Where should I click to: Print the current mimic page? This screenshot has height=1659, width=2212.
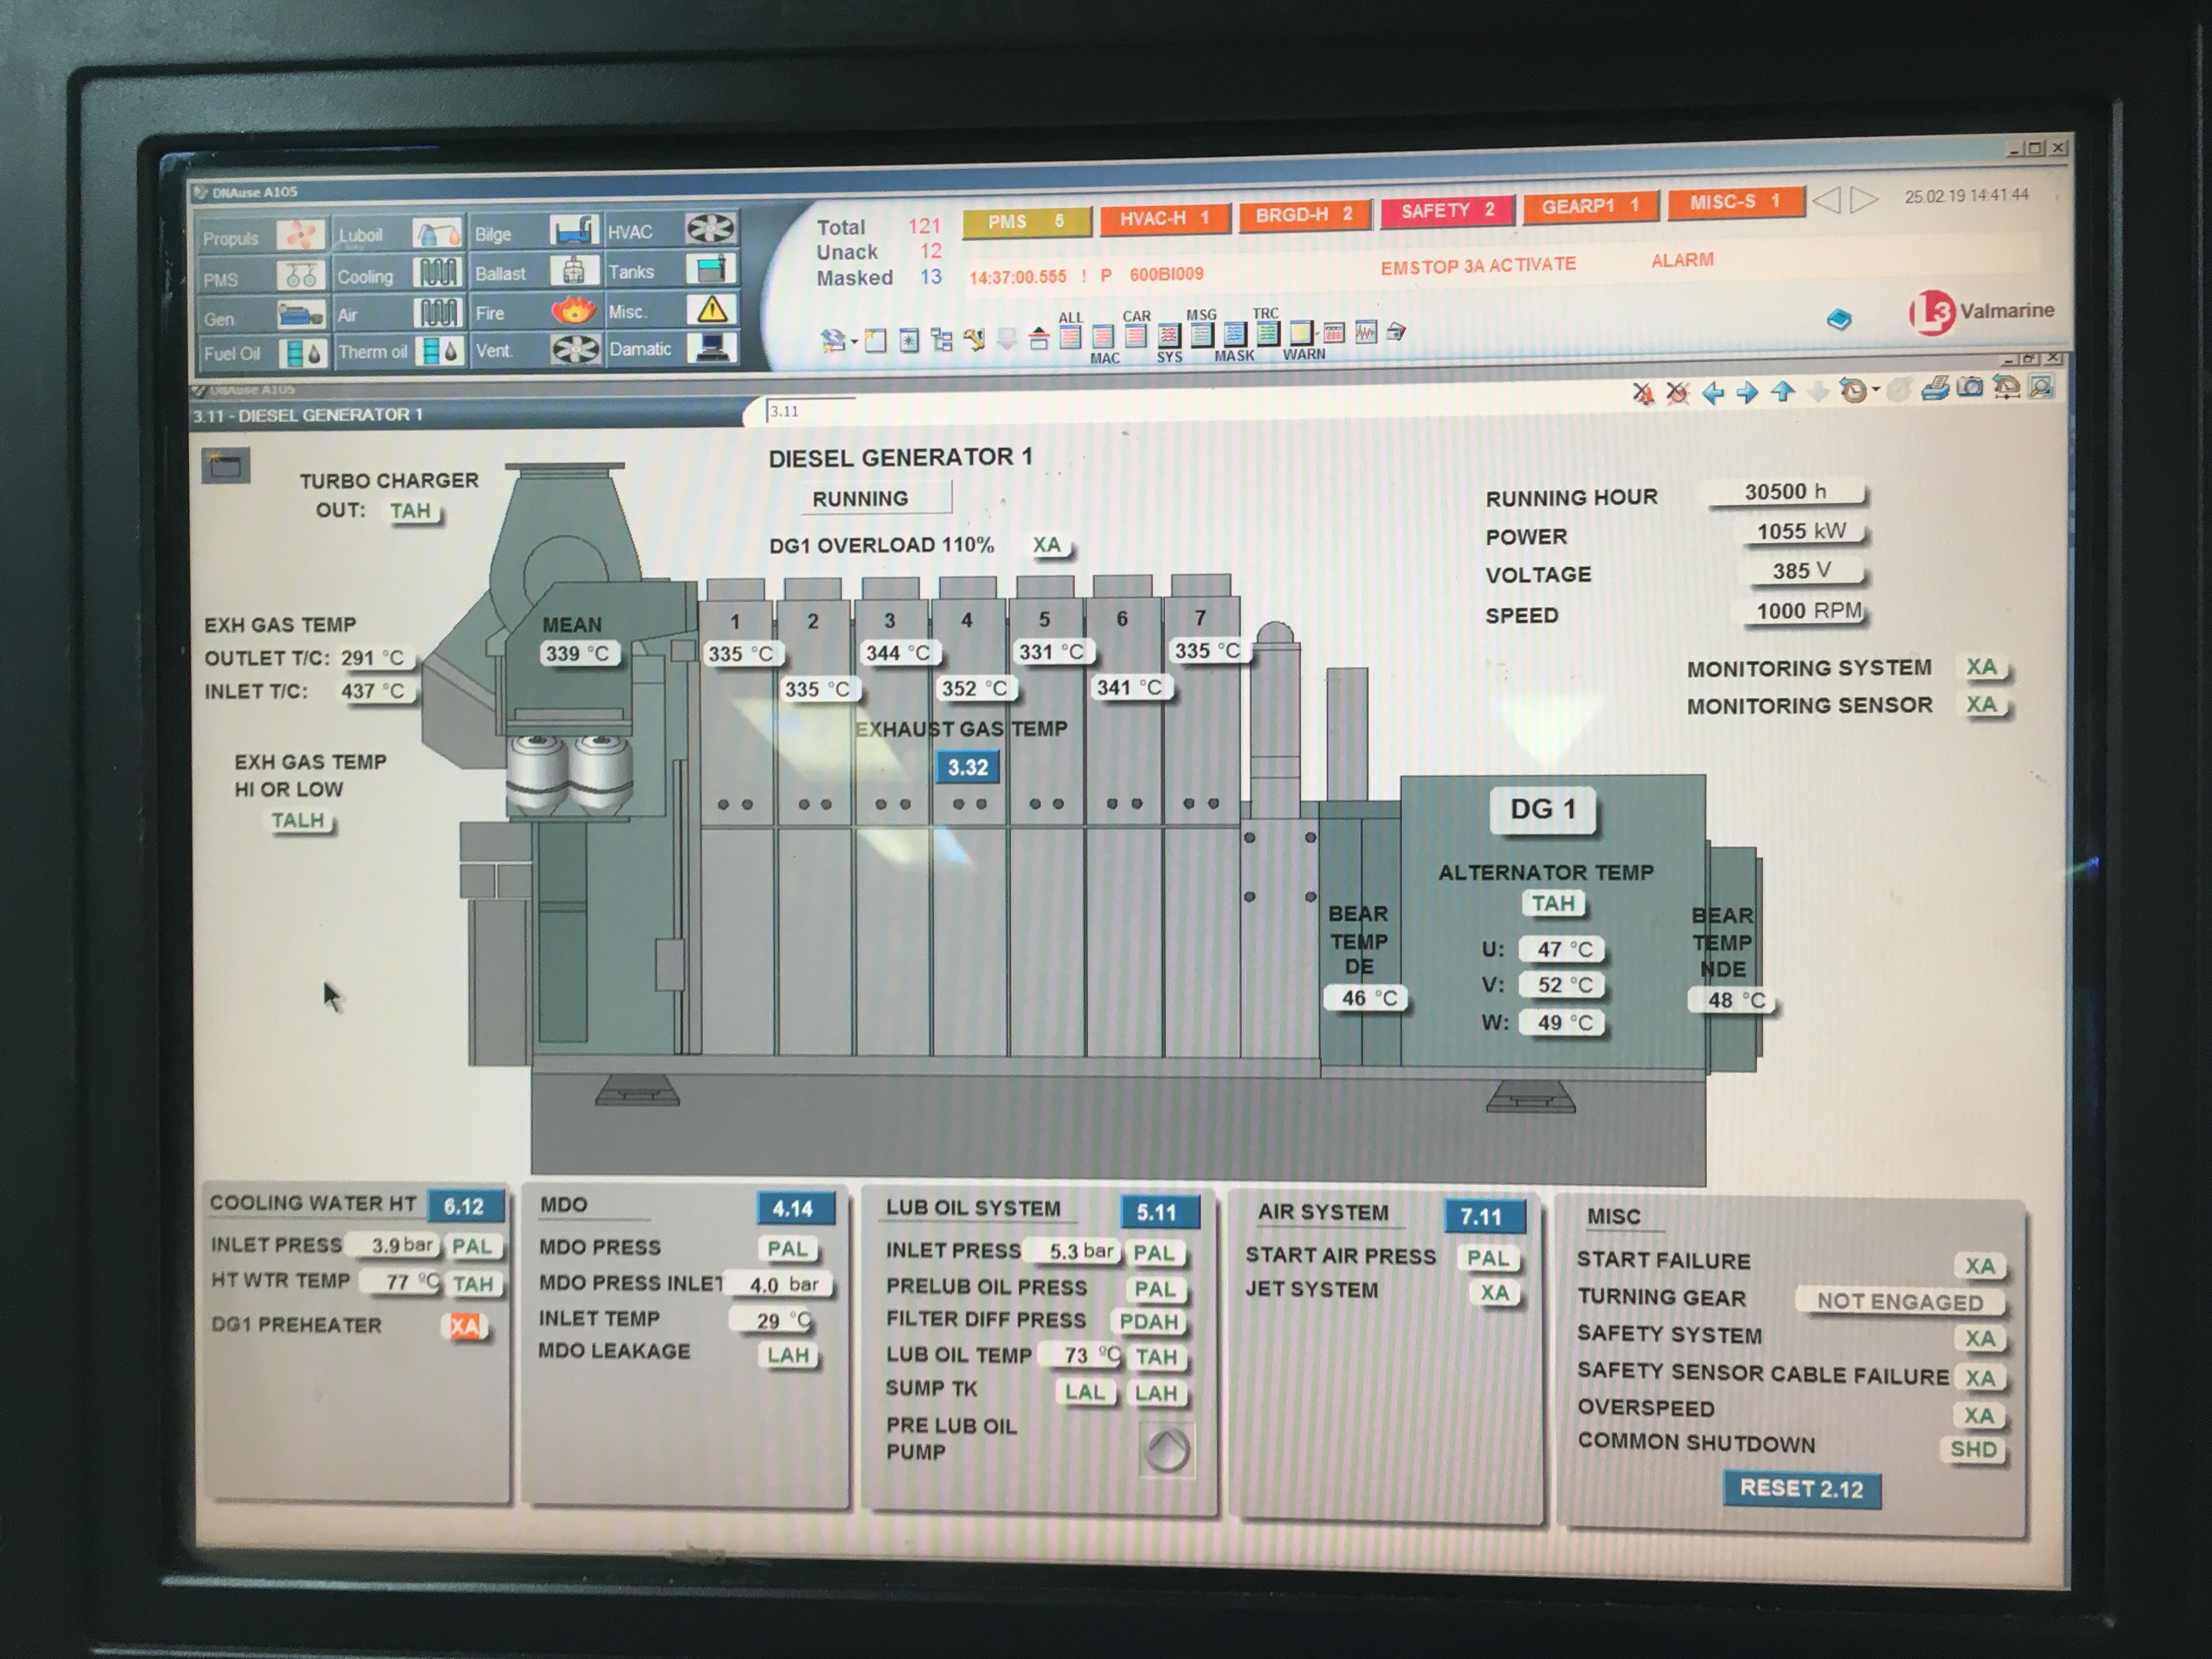[x=1935, y=388]
